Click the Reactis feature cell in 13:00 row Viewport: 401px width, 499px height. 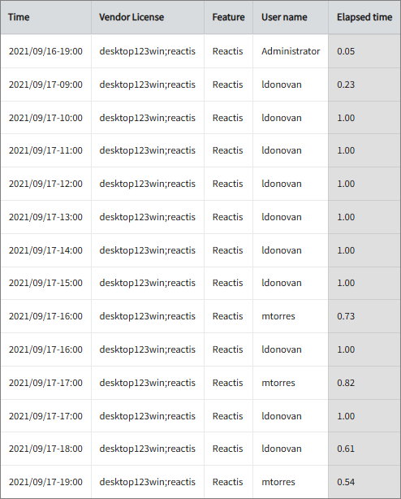228,217
